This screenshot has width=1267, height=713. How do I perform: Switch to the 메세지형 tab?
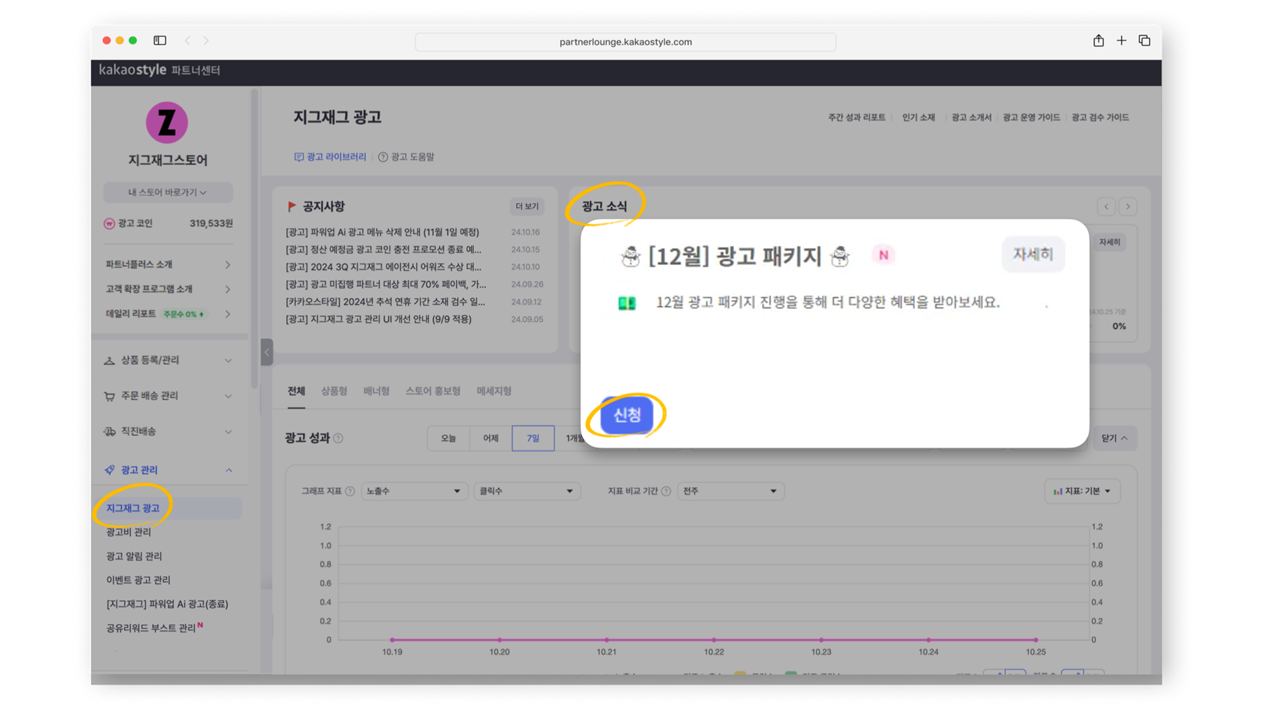494,391
